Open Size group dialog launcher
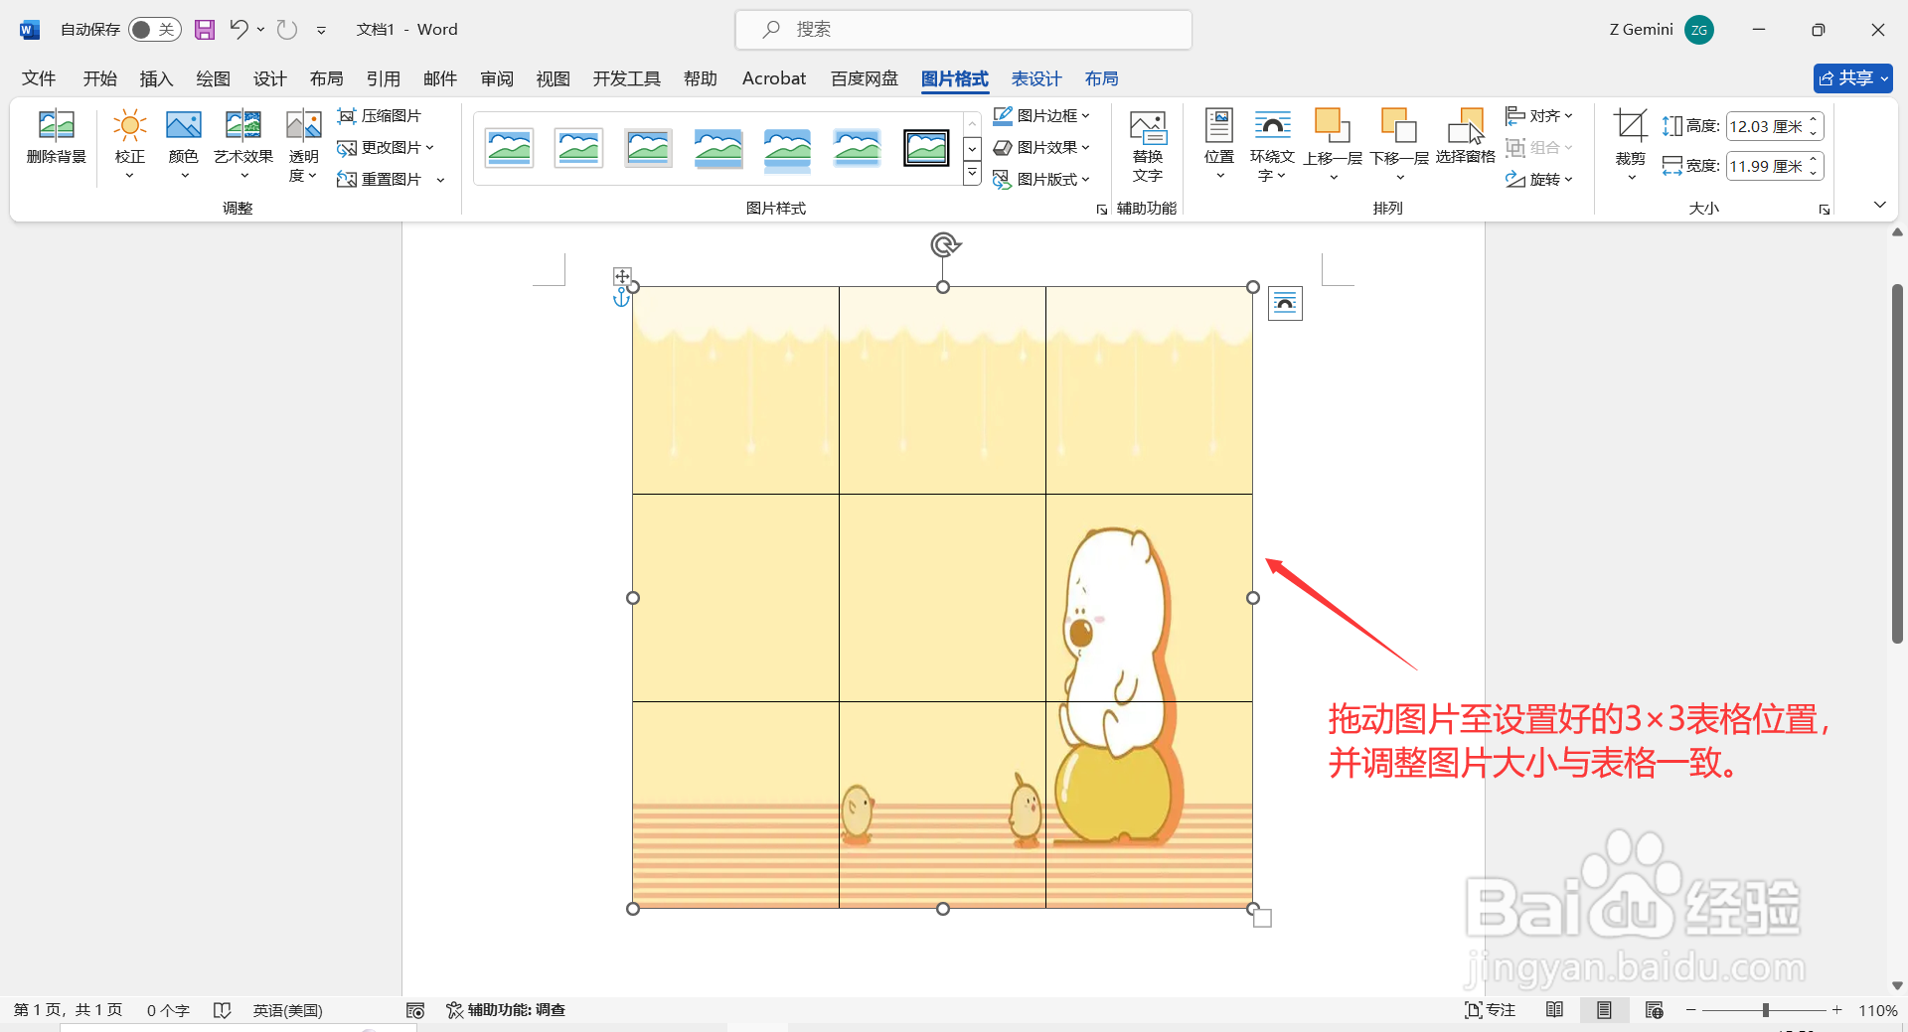 pos(1825,210)
